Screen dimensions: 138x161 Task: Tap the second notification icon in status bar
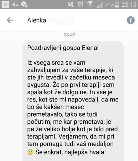[15, 5]
